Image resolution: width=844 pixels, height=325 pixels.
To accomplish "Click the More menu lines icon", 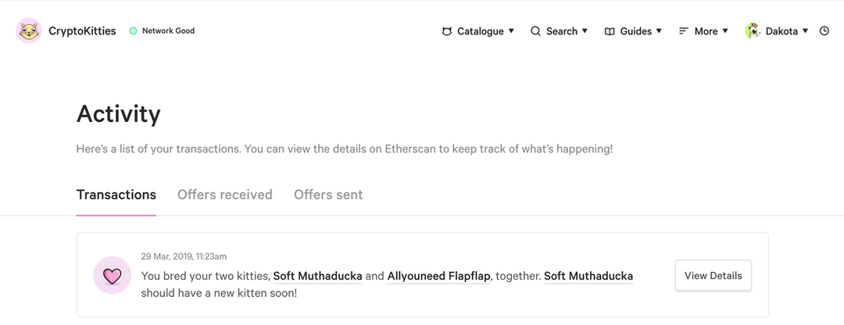I will click(x=684, y=31).
